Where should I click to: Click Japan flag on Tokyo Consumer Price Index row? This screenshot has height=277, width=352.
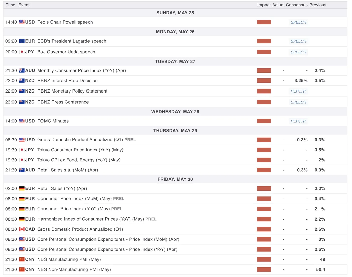[22, 150]
